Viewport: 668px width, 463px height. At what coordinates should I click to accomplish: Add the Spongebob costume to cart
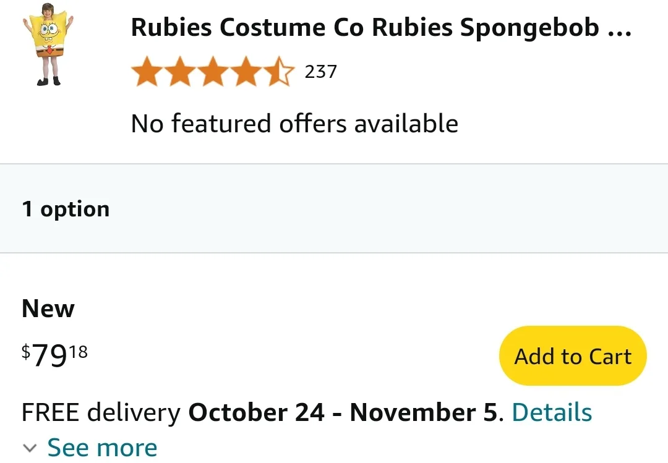pos(572,355)
